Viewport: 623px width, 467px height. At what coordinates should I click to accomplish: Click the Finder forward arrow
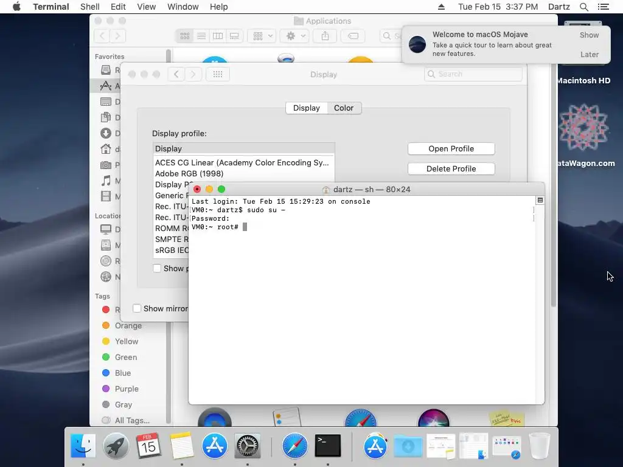pyautogui.click(x=117, y=36)
